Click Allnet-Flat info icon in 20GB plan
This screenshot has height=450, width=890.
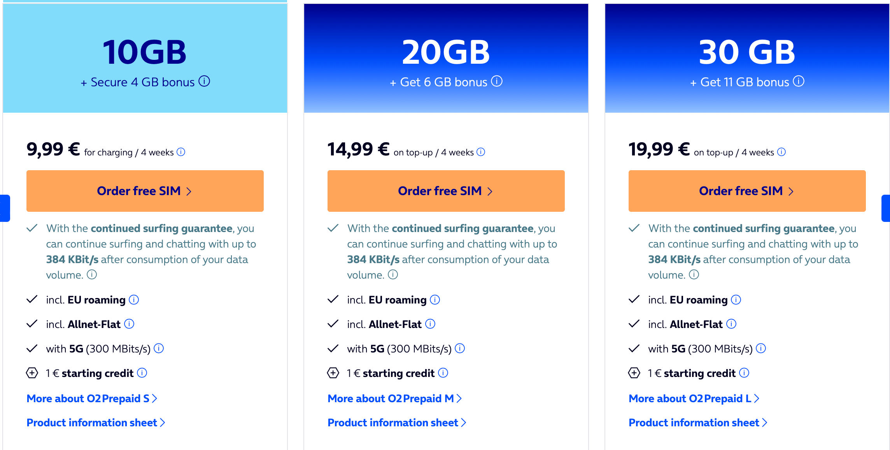[x=430, y=324]
